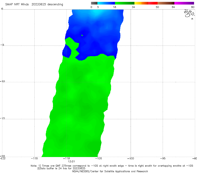Click the latitude label '-15'
197x173 pixels.
(2, 118)
